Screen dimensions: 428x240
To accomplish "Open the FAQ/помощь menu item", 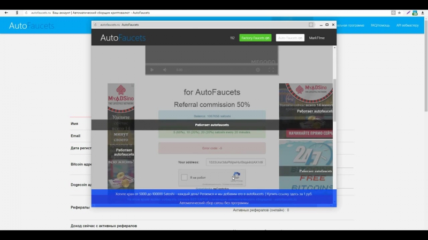I will tap(380, 25).
